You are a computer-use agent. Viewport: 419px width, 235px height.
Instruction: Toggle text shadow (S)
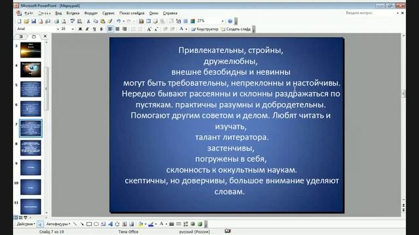tap(101, 29)
